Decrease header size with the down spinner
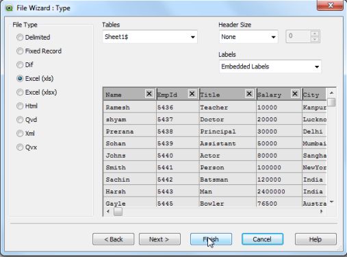The height and width of the screenshot is (257, 347). coord(315,39)
